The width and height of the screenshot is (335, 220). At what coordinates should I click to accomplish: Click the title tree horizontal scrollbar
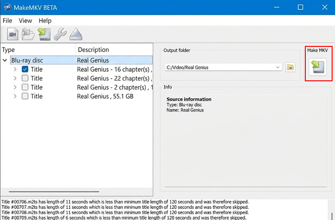[54, 192]
